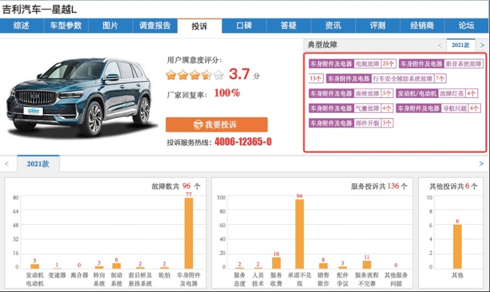490x292 pixels.
Task: Click the 配件争议 axis label
Action: pos(343,279)
